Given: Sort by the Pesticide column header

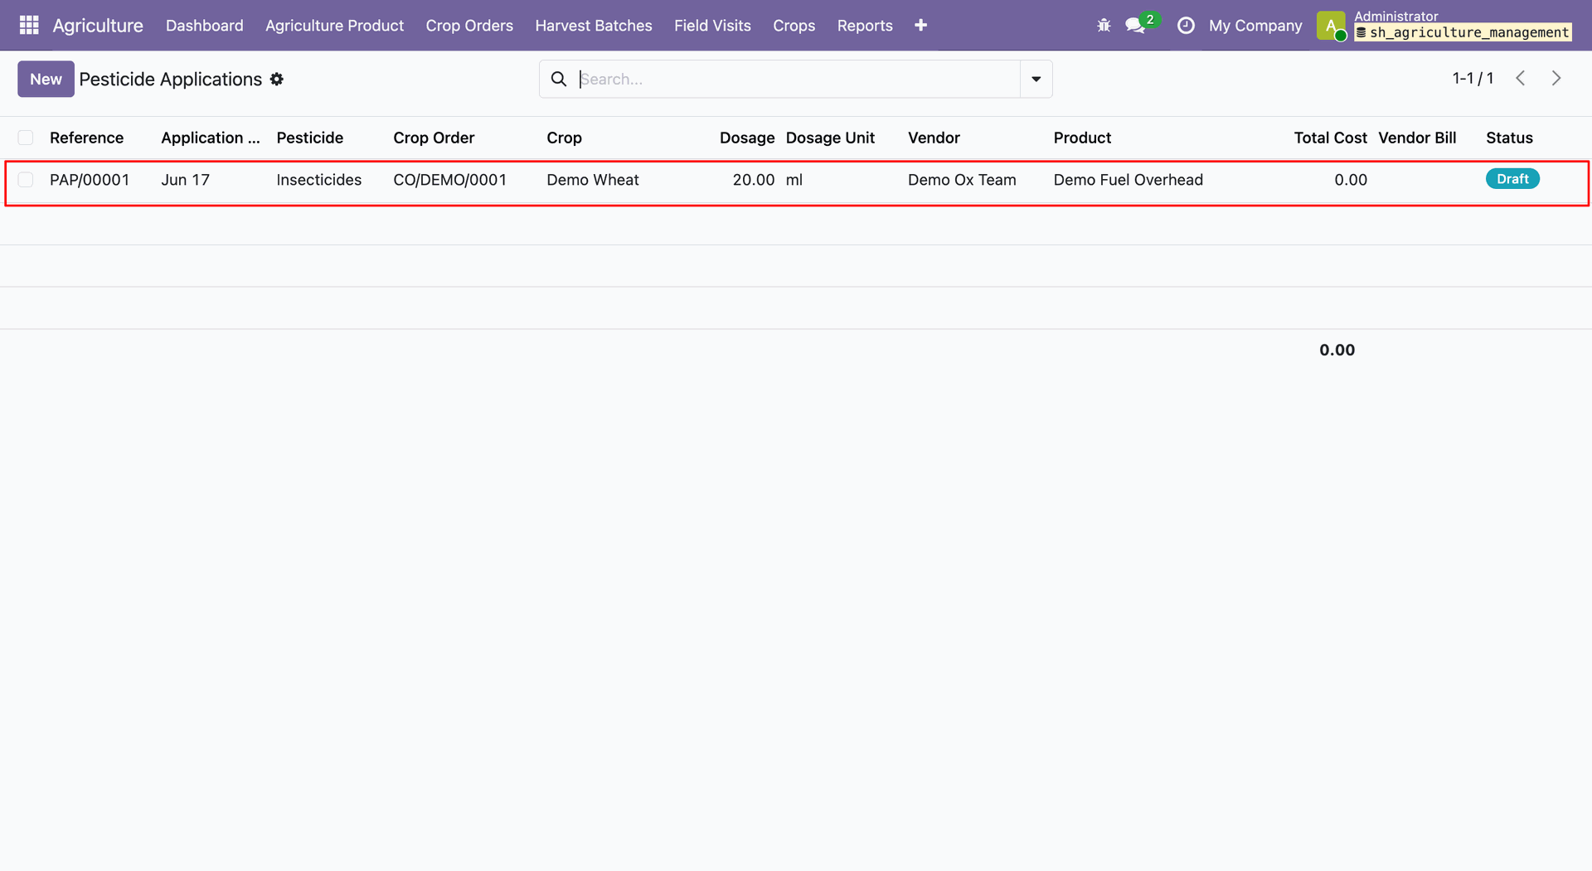Looking at the screenshot, I should 309,138.
